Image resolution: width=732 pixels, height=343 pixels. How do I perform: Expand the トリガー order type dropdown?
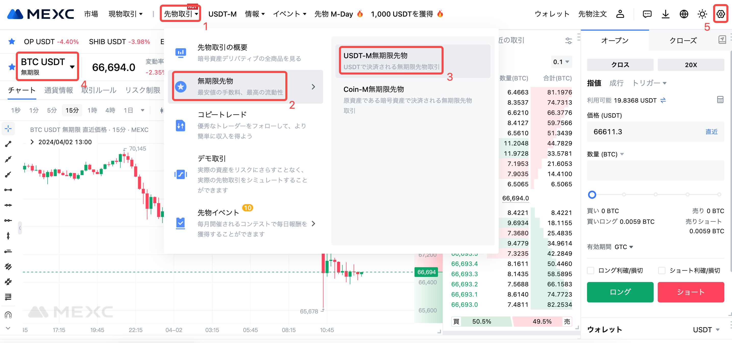point(649,83)
